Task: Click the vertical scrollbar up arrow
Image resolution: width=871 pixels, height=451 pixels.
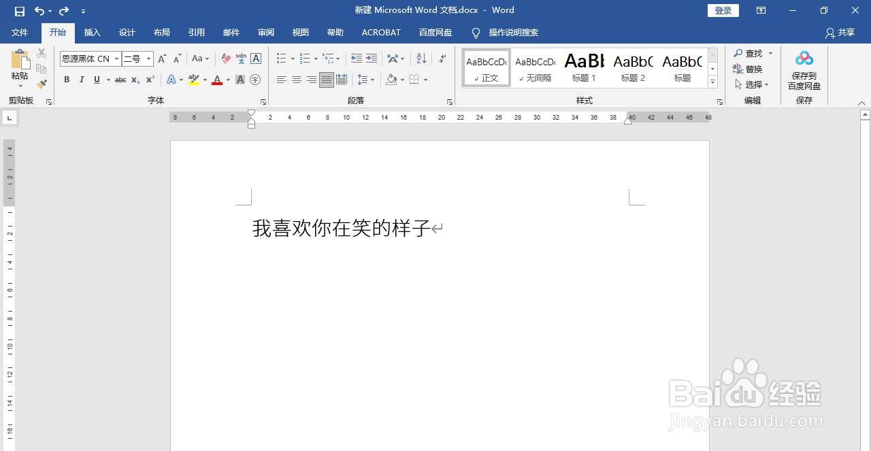Action: 865,116
